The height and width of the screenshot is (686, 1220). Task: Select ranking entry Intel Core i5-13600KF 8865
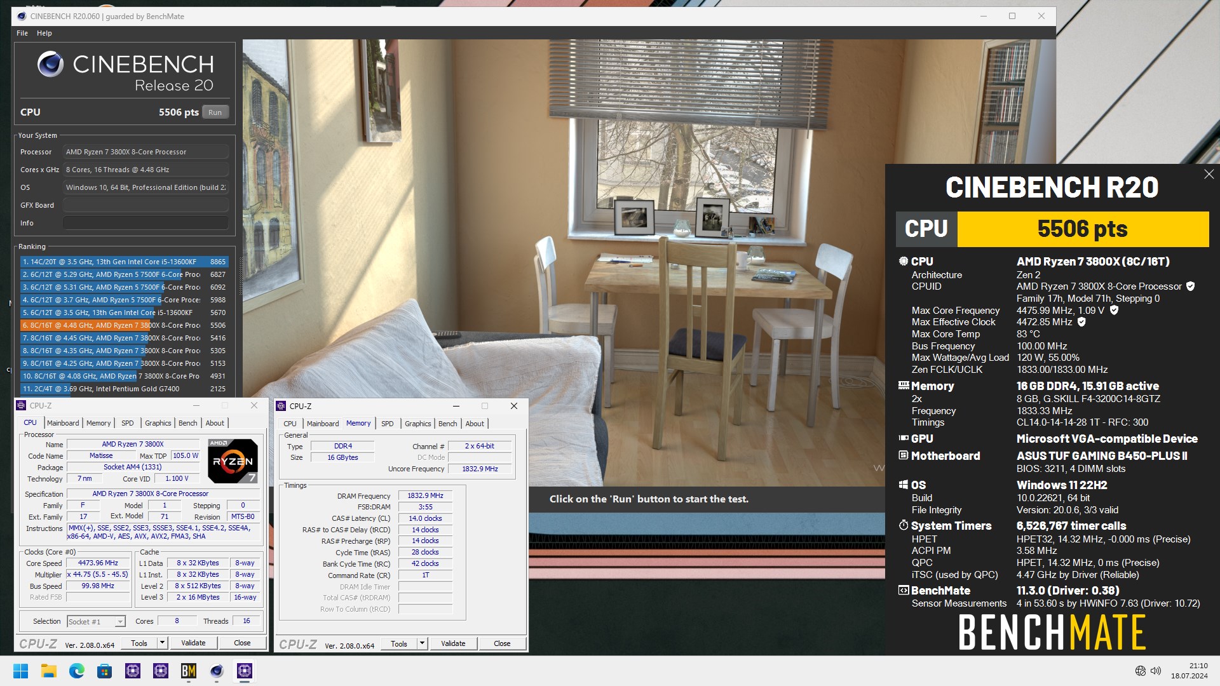tap(124, 262)
